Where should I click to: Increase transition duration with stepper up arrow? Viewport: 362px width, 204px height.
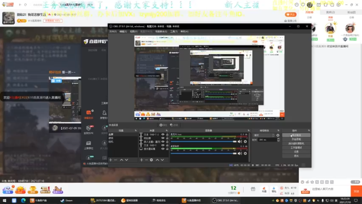[278, 139]
